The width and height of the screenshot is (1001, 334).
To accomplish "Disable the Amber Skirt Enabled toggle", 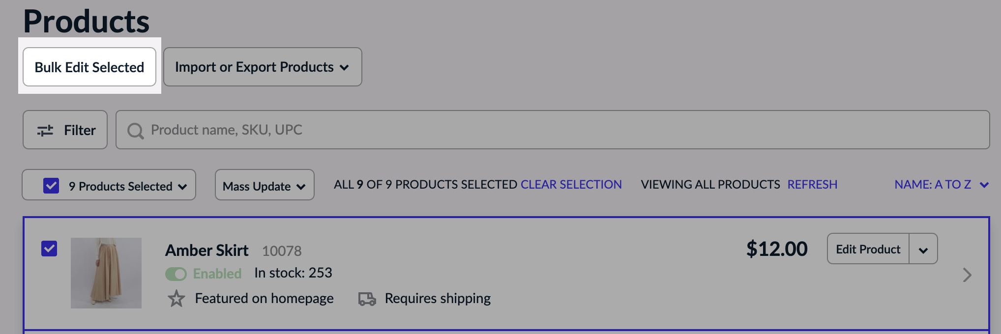I will (x=176, y=274).
